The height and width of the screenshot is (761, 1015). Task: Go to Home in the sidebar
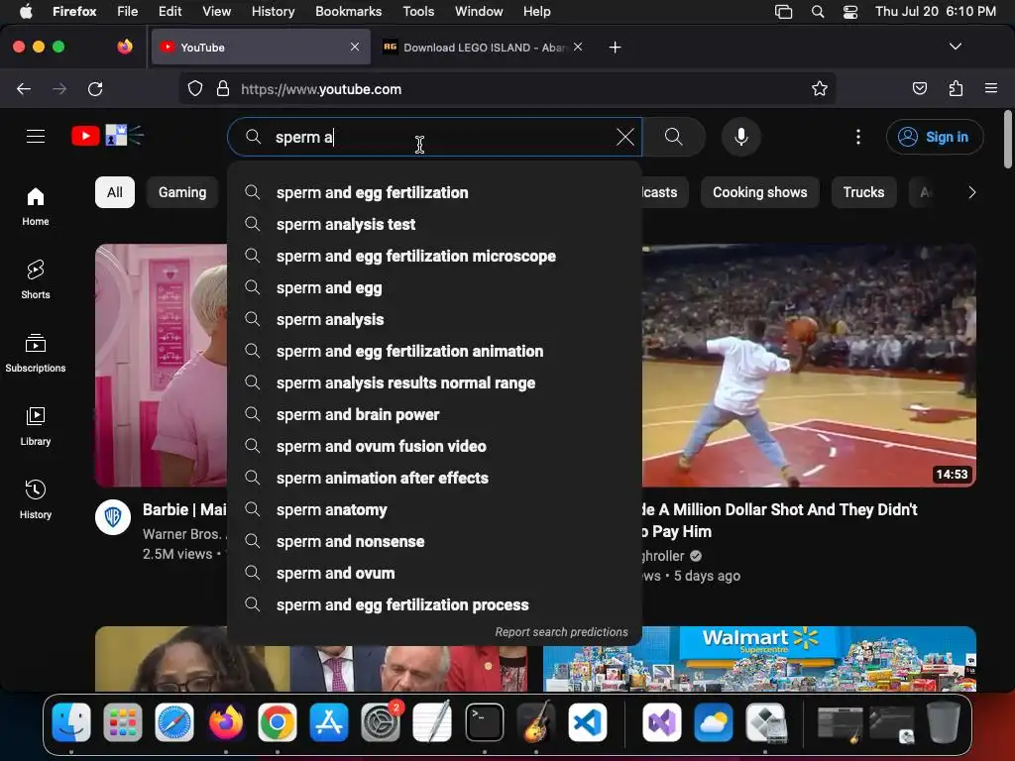[x=36, y=206]
